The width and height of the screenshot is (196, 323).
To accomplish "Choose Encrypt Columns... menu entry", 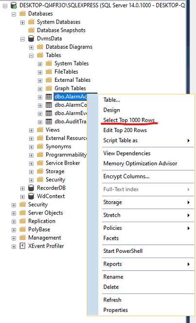I will [126, 176].
